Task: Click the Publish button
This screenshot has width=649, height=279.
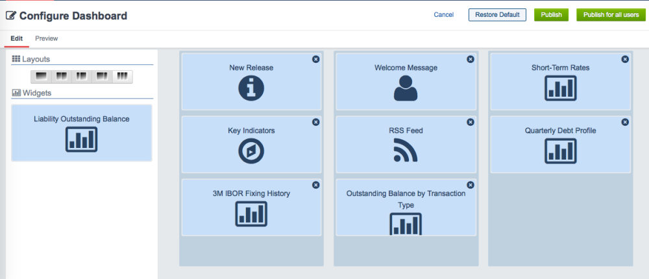Action: (x=551, y=15)
